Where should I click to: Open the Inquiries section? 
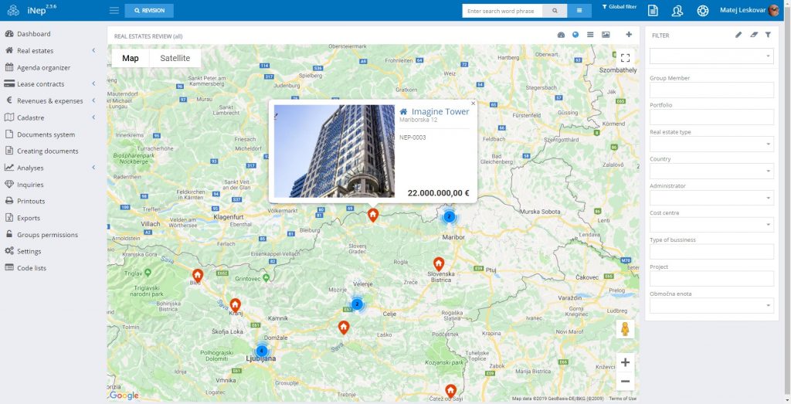pyautogui.click(x=24, y=185)
